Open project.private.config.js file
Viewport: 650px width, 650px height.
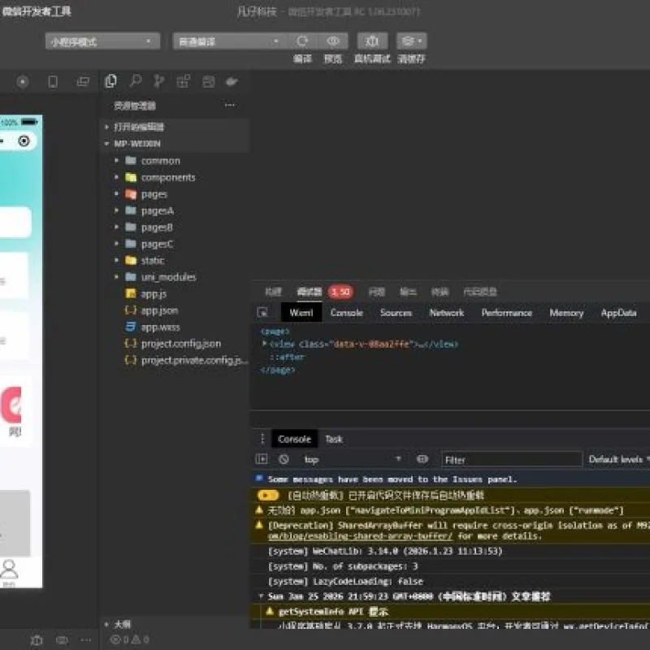pos(195,360)
